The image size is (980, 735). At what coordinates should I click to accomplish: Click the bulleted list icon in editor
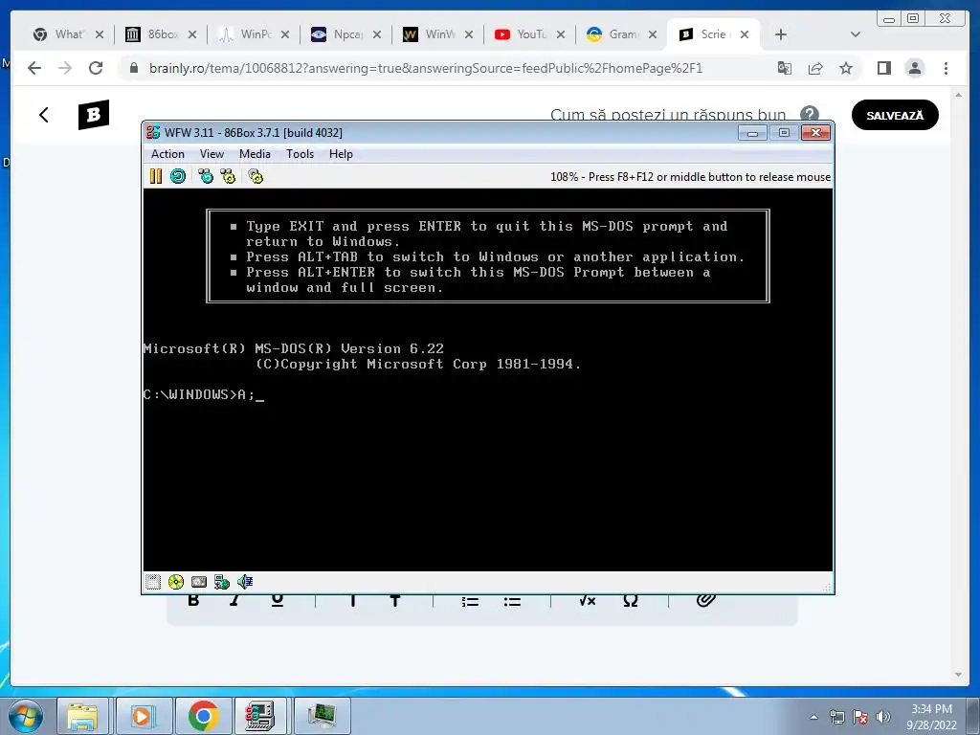point(513,601)
